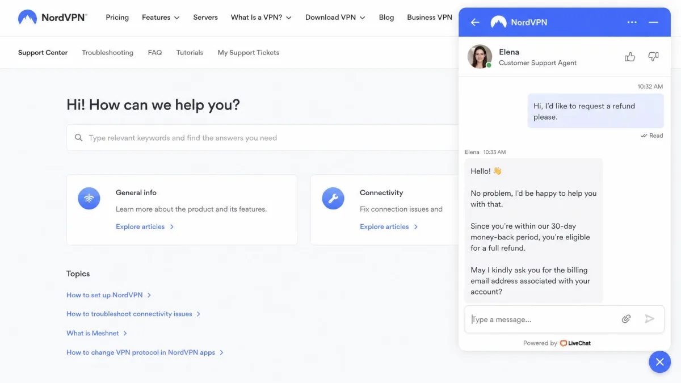Expand the Features dropdown menu
The height and width of the screenshot is (383, 681).
point(161,18)
